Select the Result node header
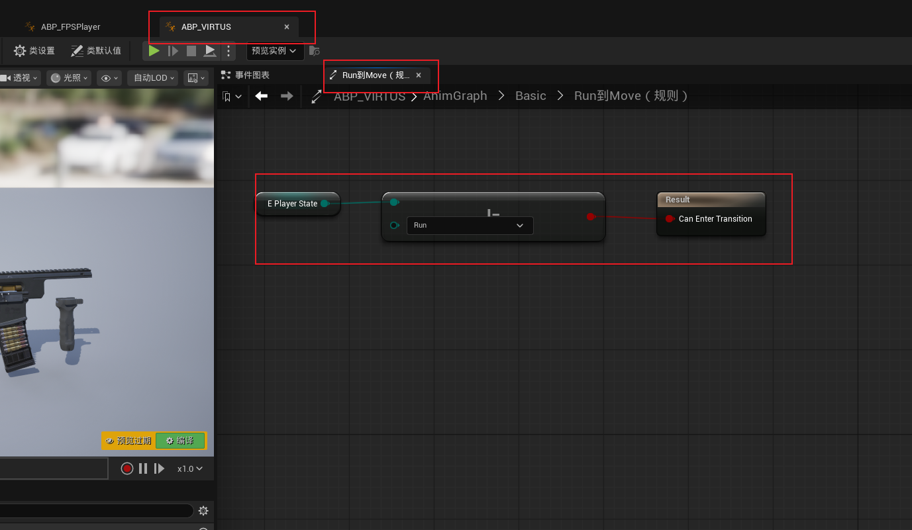Screen dimensions: 912x530 (711, 199)
